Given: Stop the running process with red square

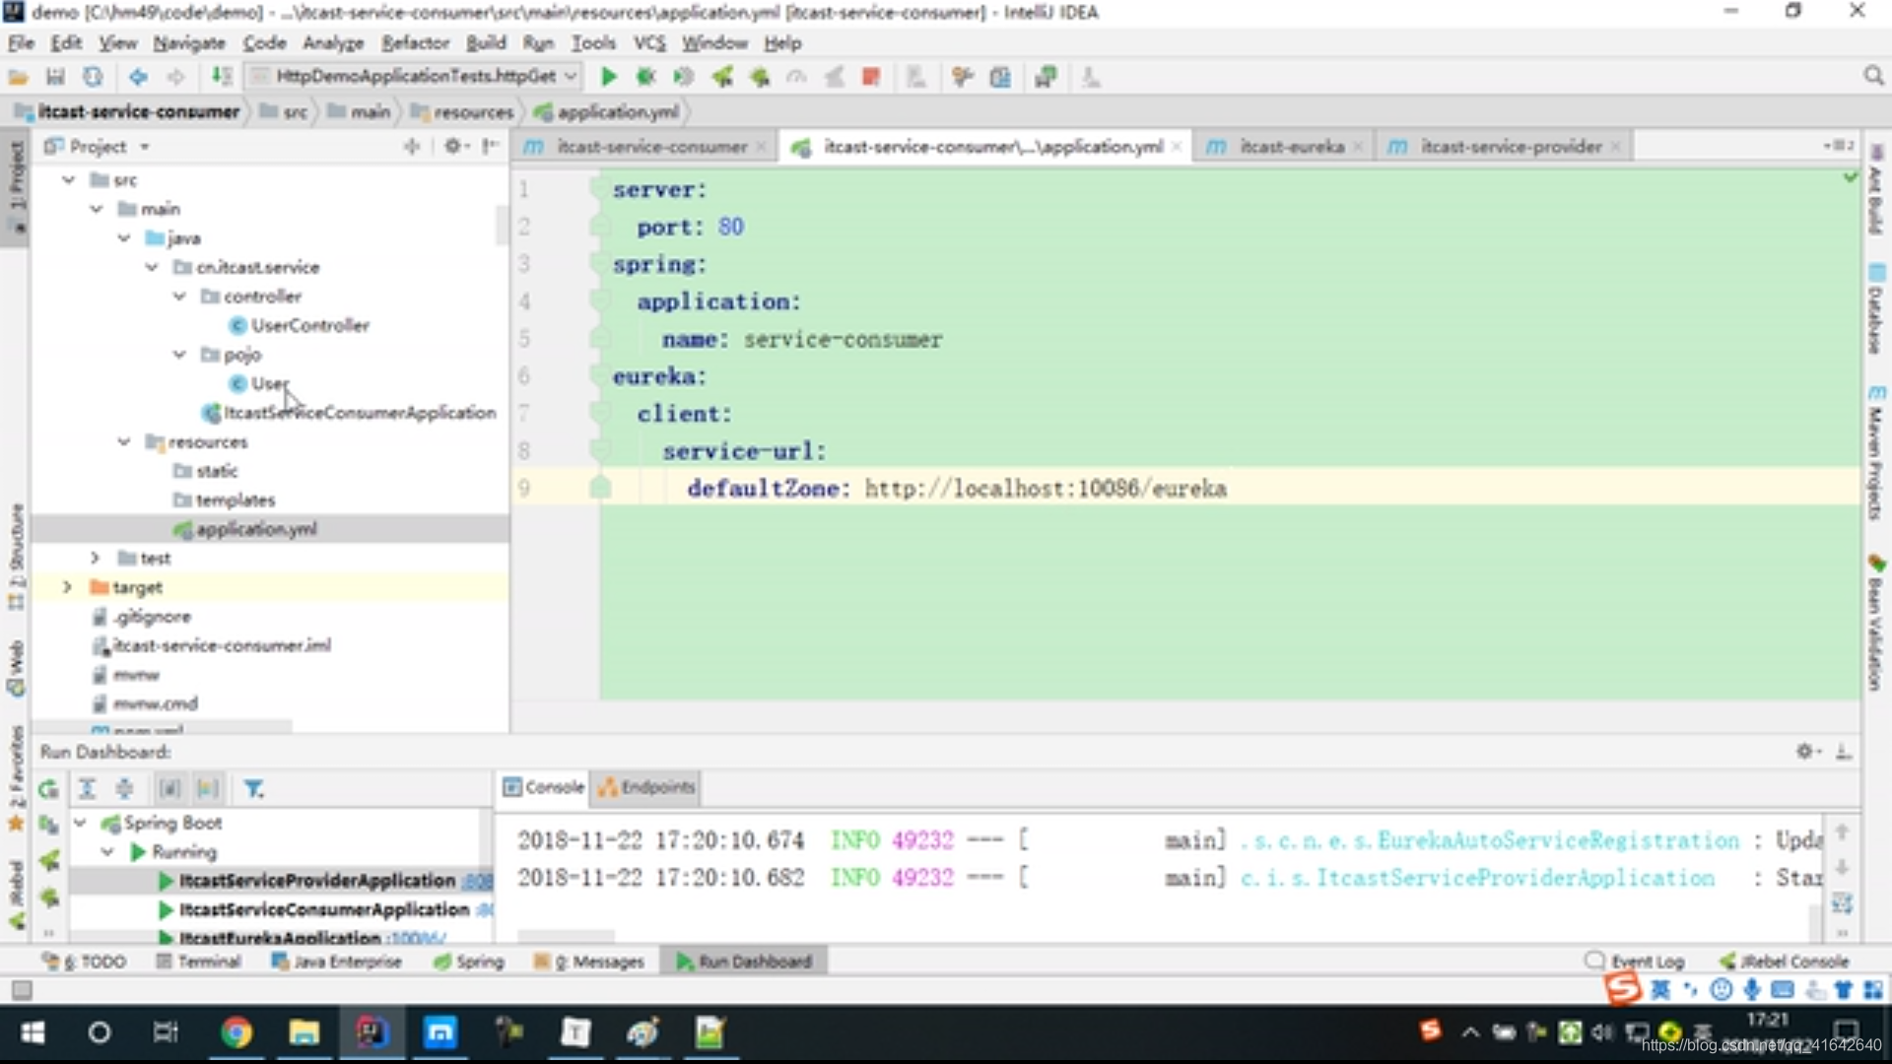Looking at the screenshot, I should (x=871, y=77).
